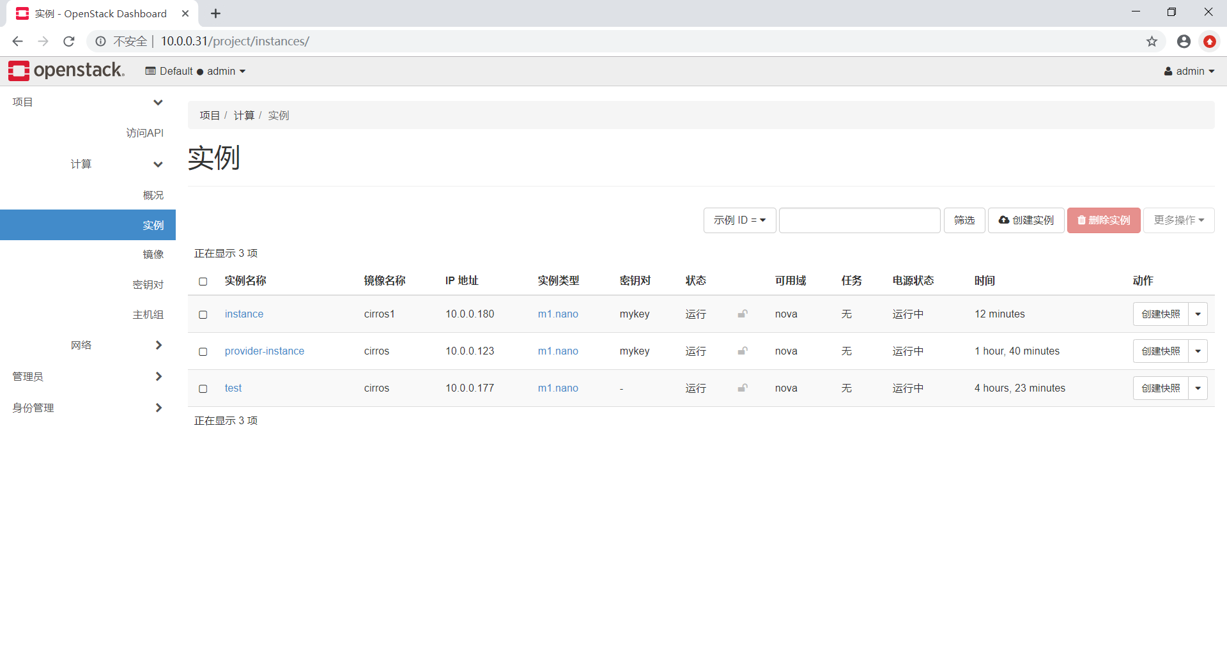Click m1.nano flavor in test row
Viewport: 1227px width, 665px height.
pyautogui.click(x=558, y=388)
